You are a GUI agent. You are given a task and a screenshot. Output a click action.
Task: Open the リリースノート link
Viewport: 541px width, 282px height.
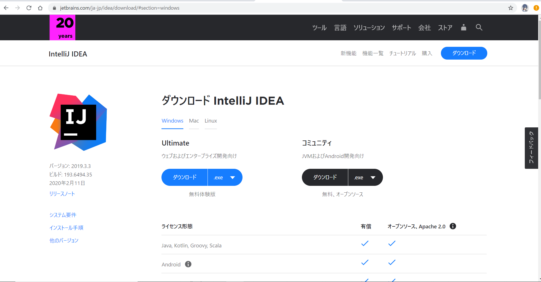[x=62, y=194]
